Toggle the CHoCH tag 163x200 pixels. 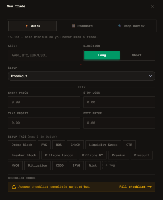(x=75, y=145)
